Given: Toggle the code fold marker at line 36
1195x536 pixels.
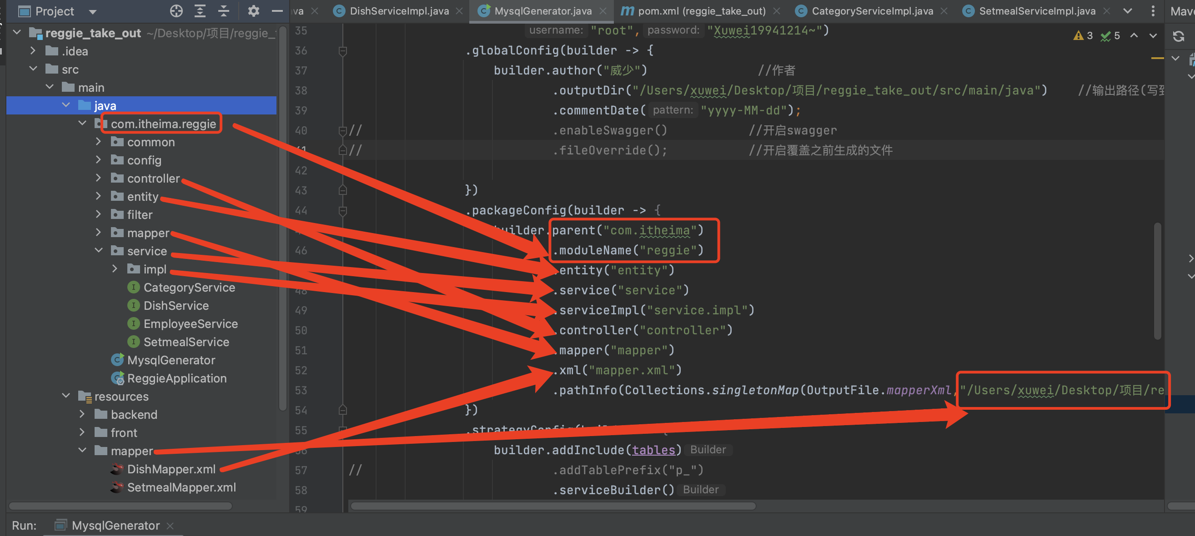Looking at the screenshot, I should pos(343,50).
